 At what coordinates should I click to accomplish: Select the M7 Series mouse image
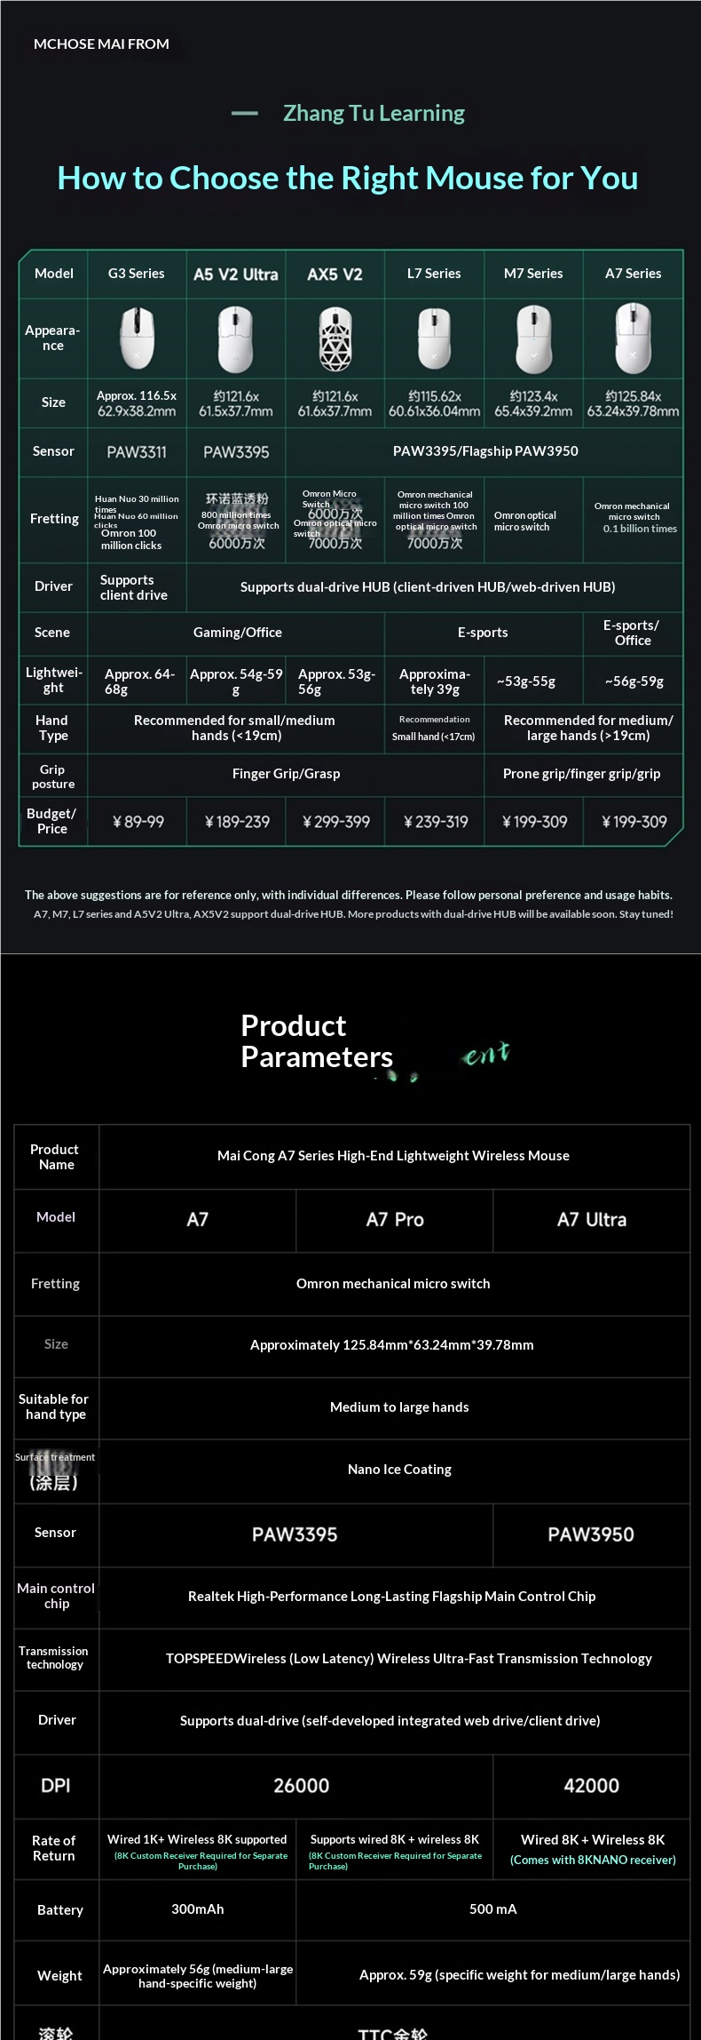tap(533, 338)
